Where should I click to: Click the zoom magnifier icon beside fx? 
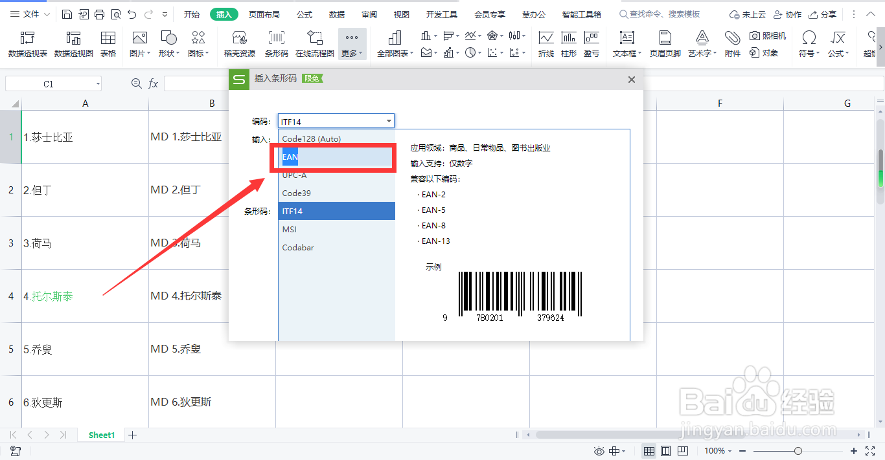click(136, 83)
